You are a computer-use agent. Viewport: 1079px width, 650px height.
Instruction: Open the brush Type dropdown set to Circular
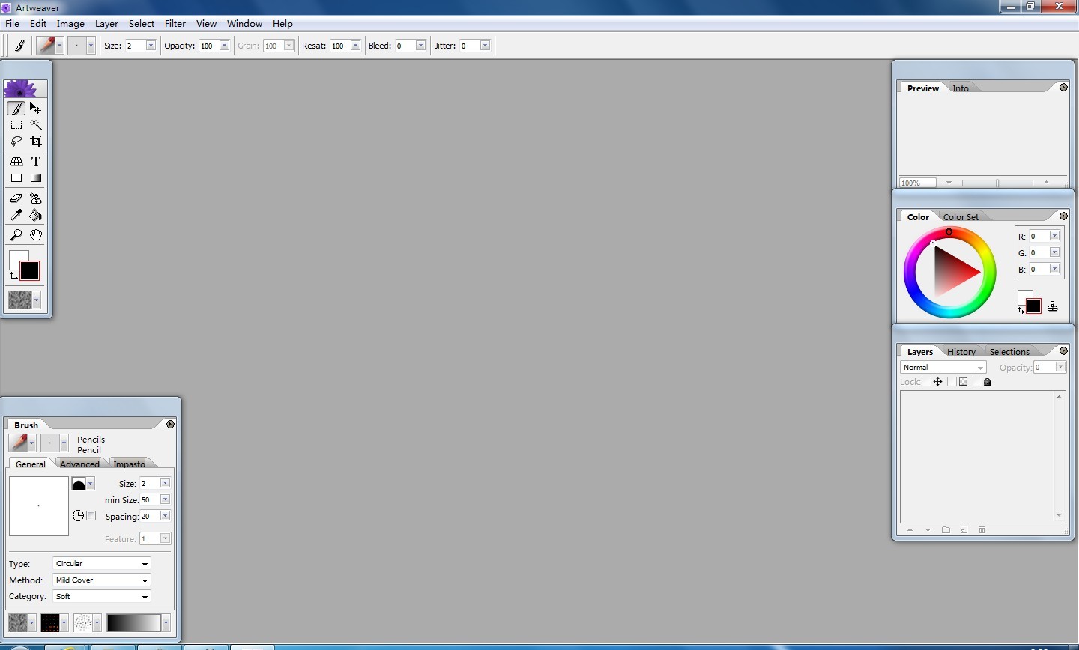click(x=101, y=564)
